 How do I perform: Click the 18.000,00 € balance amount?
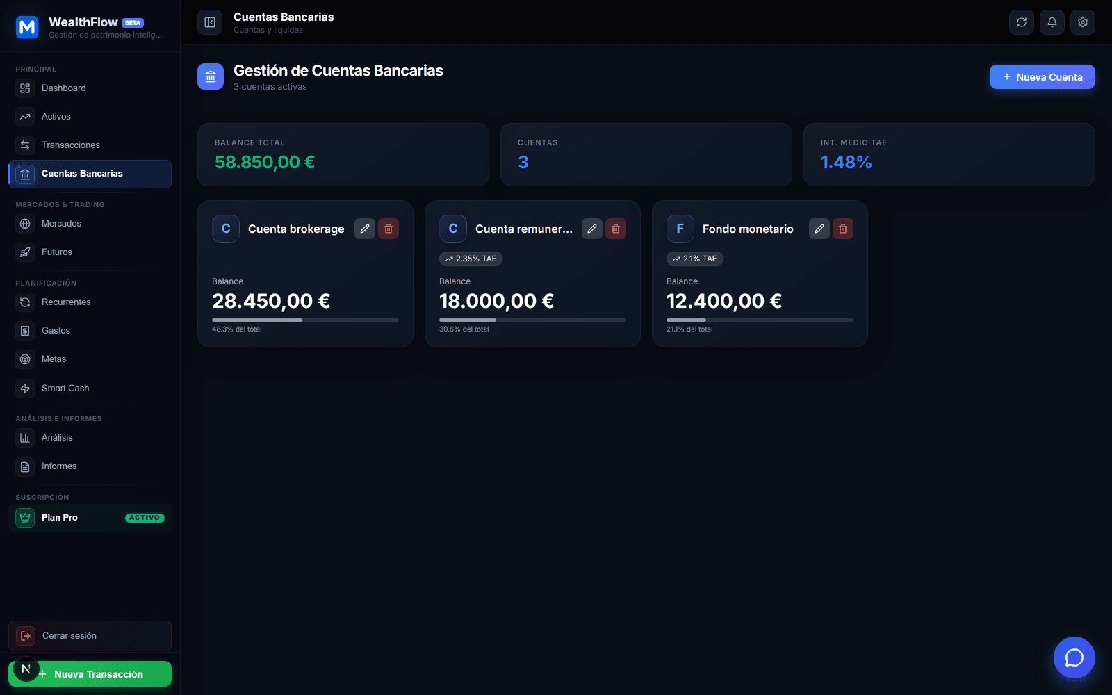(x=497, y=301)
